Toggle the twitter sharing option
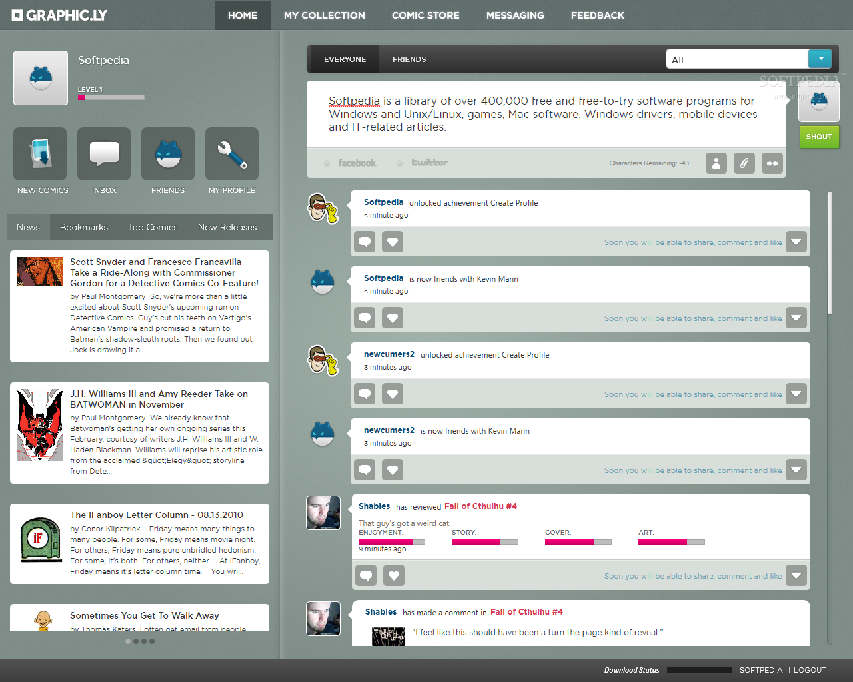 423,163
